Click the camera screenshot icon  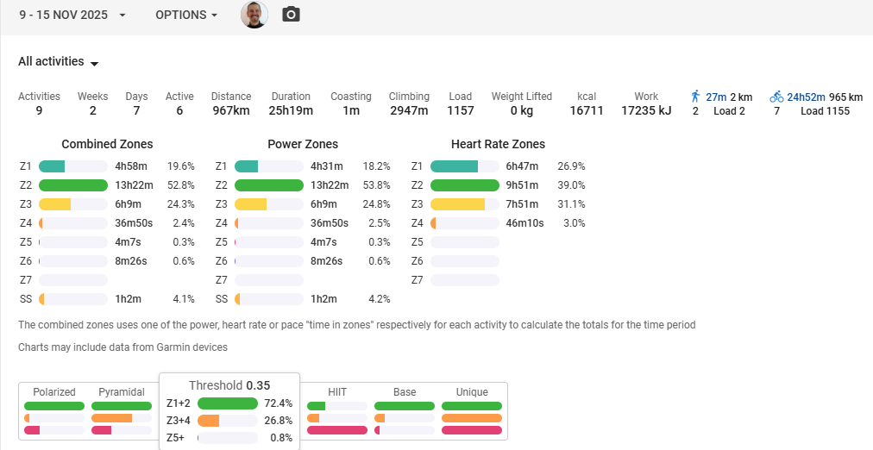(x=291, y=15)
